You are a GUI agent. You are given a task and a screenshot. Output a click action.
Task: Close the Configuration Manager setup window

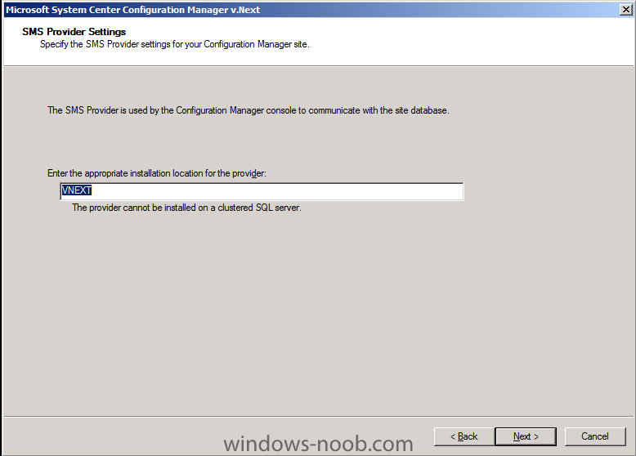click(x=626, y=10)
